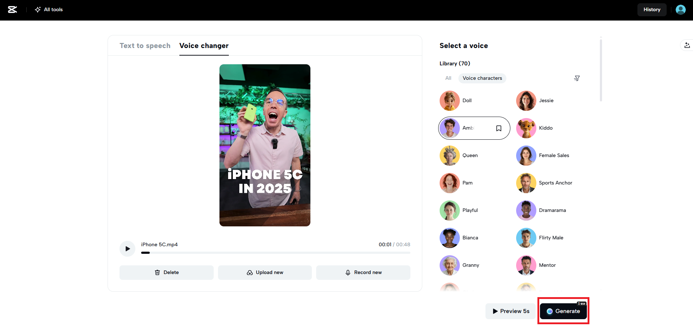Click Record new button
693x330 pixels.
(x=363, y=273)
